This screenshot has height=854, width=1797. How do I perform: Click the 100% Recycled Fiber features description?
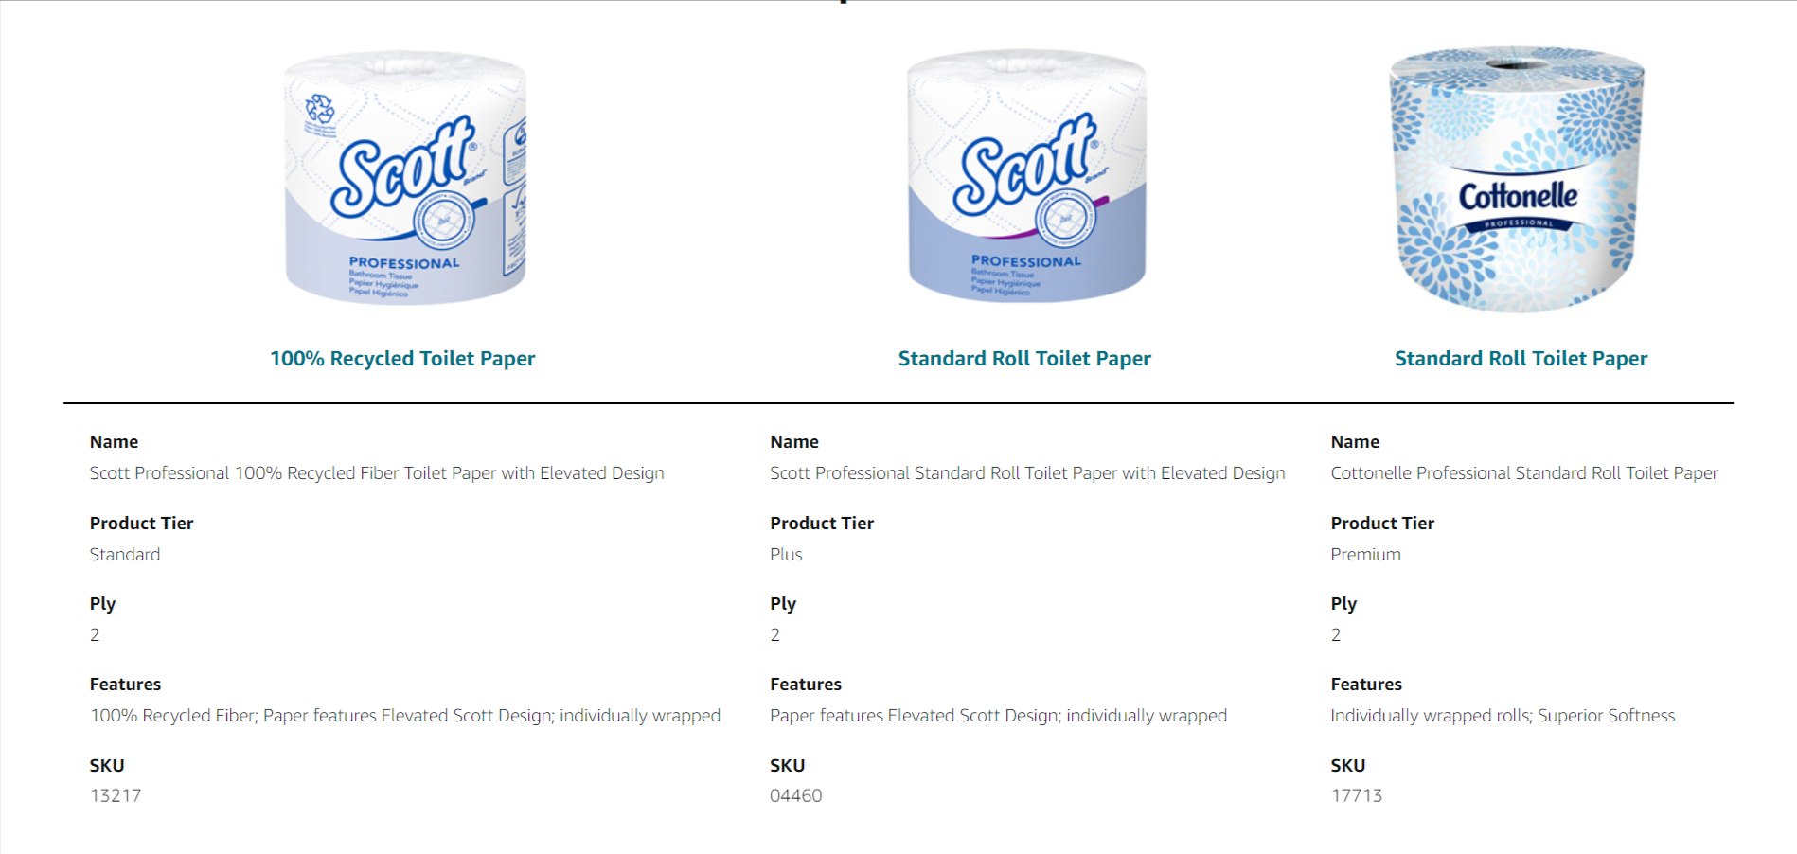404,716
